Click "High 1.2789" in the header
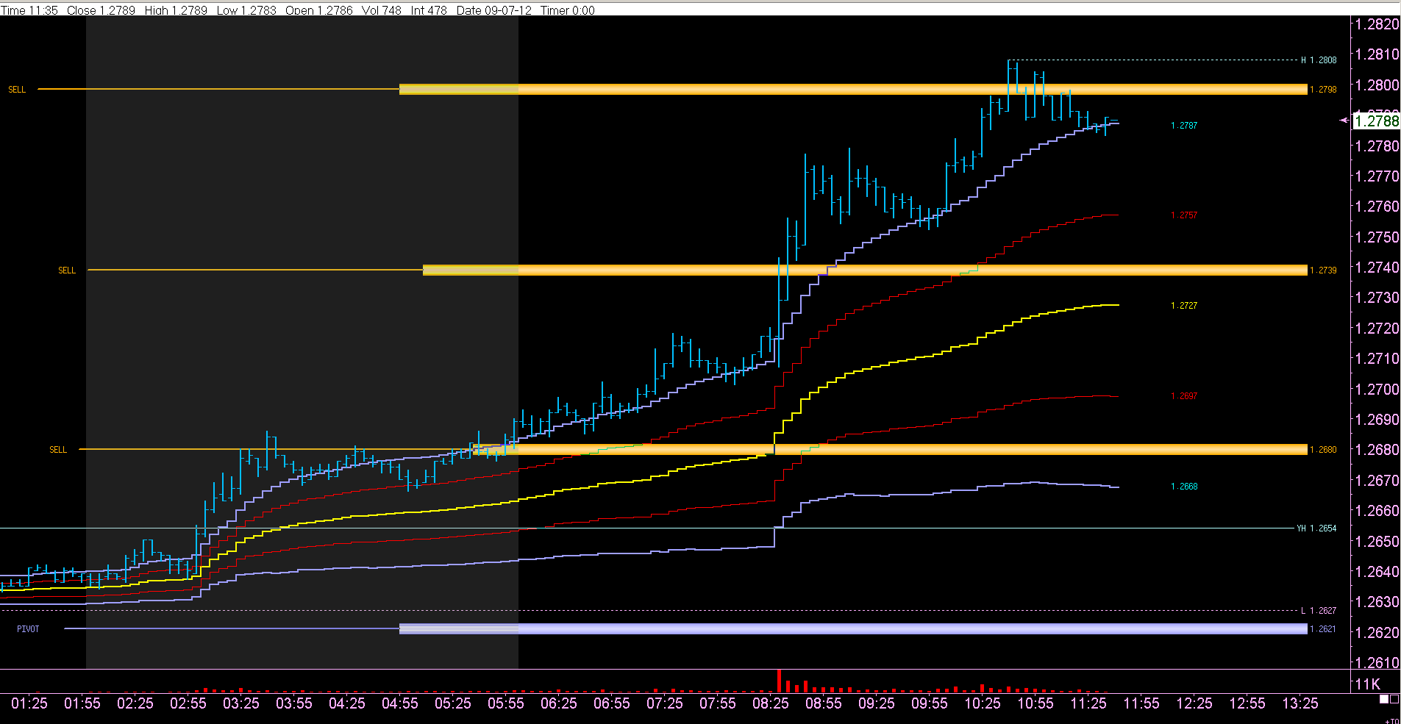Screen dimensions: 1401x724 point(176,10)
